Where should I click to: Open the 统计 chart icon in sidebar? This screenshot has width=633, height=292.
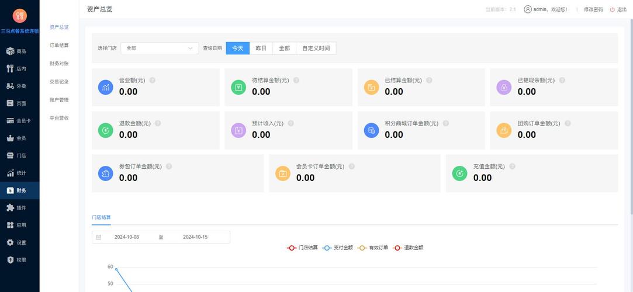[10, 173]
